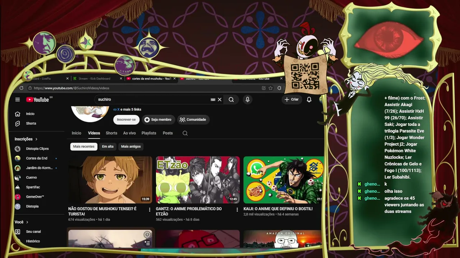Open Seu canal icon in sidebar
460x258 pixels.
click(17, 232)
